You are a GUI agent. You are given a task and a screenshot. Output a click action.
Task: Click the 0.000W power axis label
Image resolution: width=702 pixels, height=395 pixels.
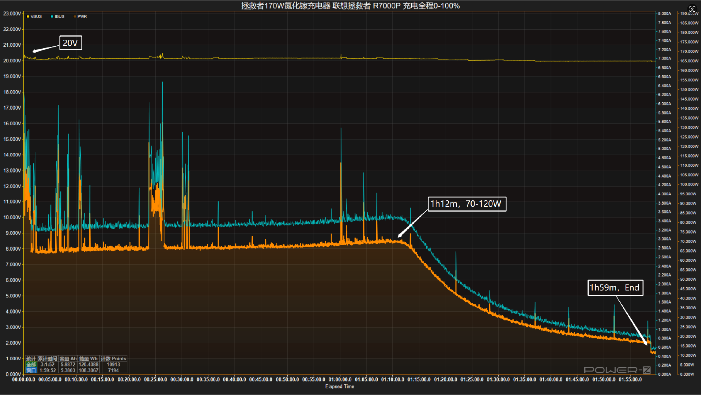click(687, 374)
